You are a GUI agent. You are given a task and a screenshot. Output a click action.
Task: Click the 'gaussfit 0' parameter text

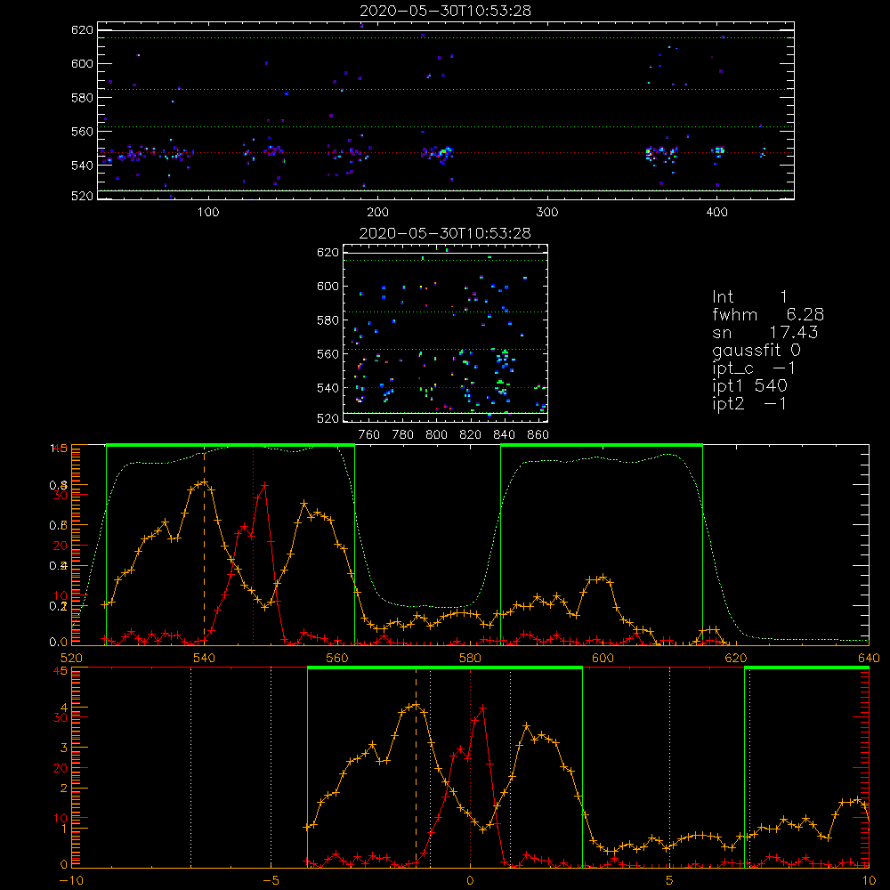pos(756,351)
